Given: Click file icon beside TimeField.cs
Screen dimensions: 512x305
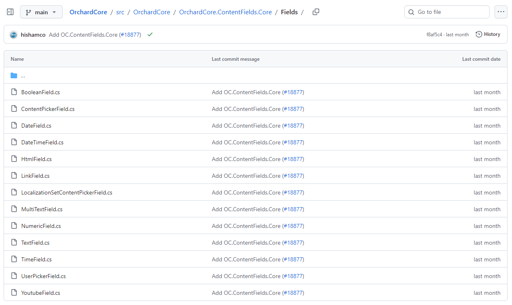Looking at the screenshot, I should [14, 259].
